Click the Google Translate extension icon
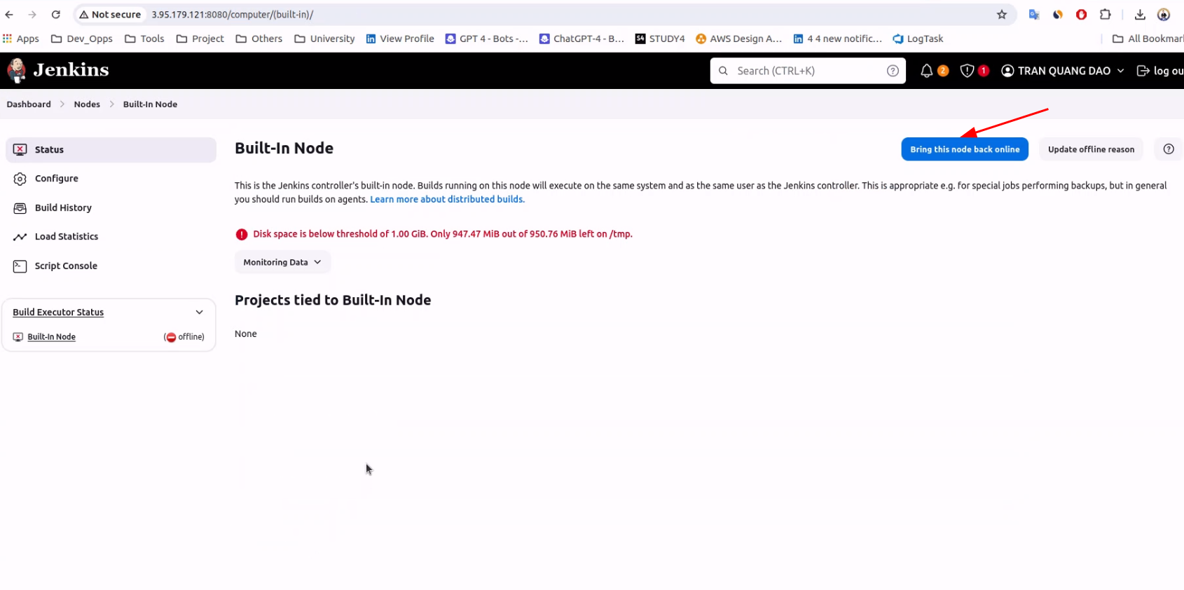This screenshot has width=1184, height=590. pyautogui.click(x=1034, y=15)
